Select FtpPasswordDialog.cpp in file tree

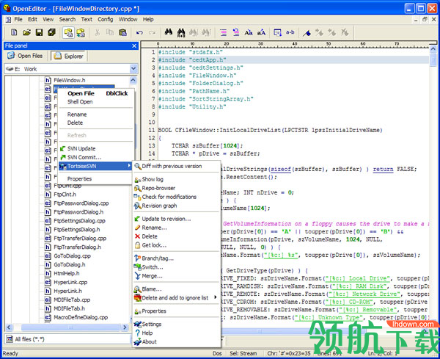pos(81,203)
